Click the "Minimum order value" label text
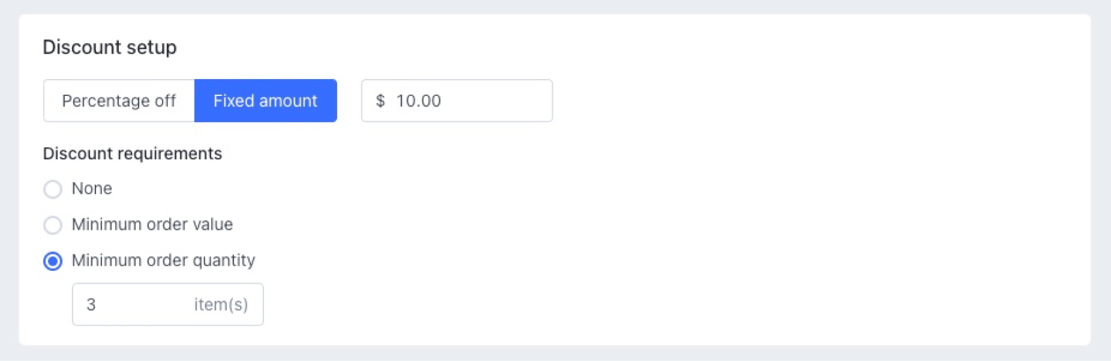The height and width of the screenshot is (361, 1111). 152,225
